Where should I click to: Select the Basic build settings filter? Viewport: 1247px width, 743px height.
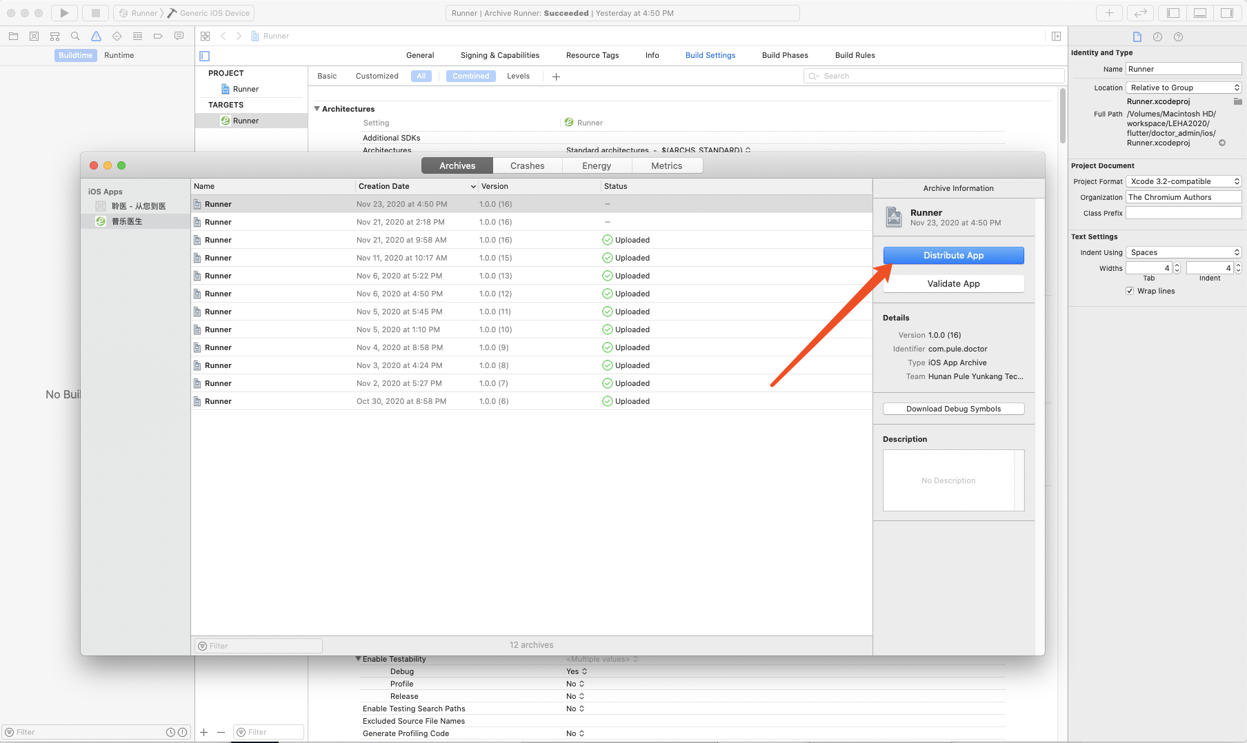tap(327, 76)
